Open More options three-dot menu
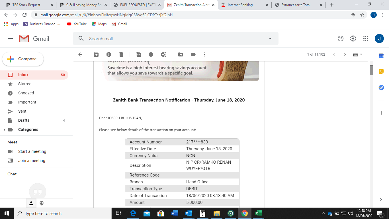Image resolution: width=389 pixels, height=219 pixels. coord(204,54)
